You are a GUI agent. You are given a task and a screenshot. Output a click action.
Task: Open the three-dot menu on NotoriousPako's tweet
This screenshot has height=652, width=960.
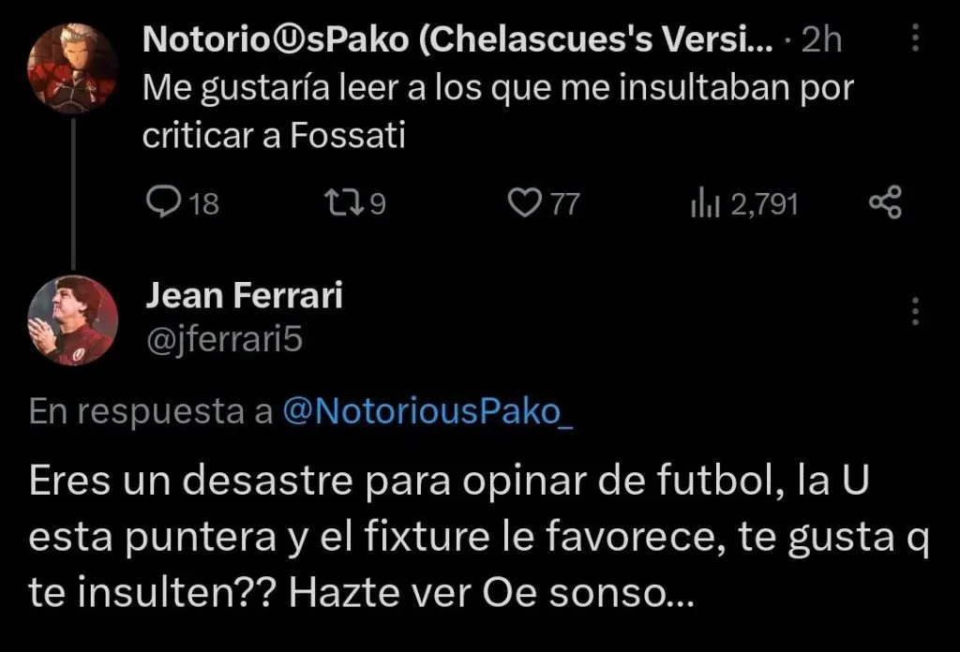pyautogui.click(x=916, y=39)
